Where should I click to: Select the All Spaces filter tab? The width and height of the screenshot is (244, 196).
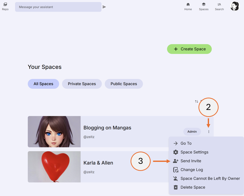[x=43, y=84]
